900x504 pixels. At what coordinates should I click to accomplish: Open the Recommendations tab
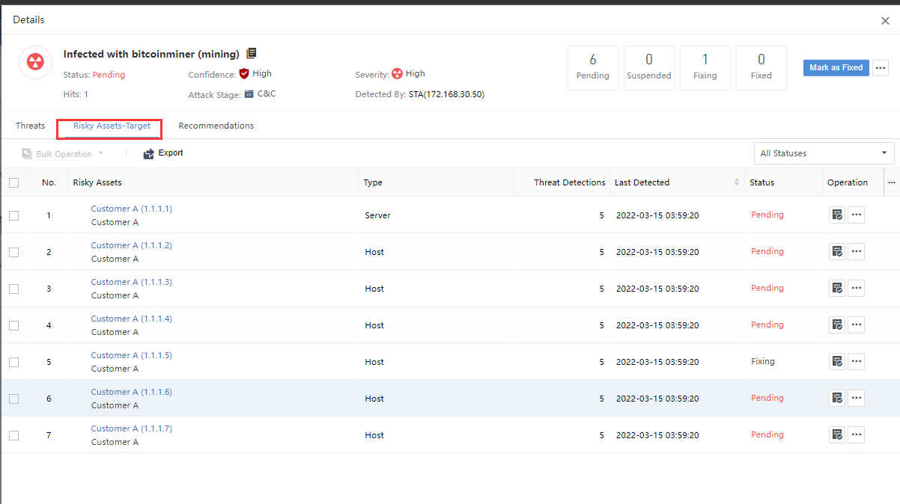(x=216, y=126)
